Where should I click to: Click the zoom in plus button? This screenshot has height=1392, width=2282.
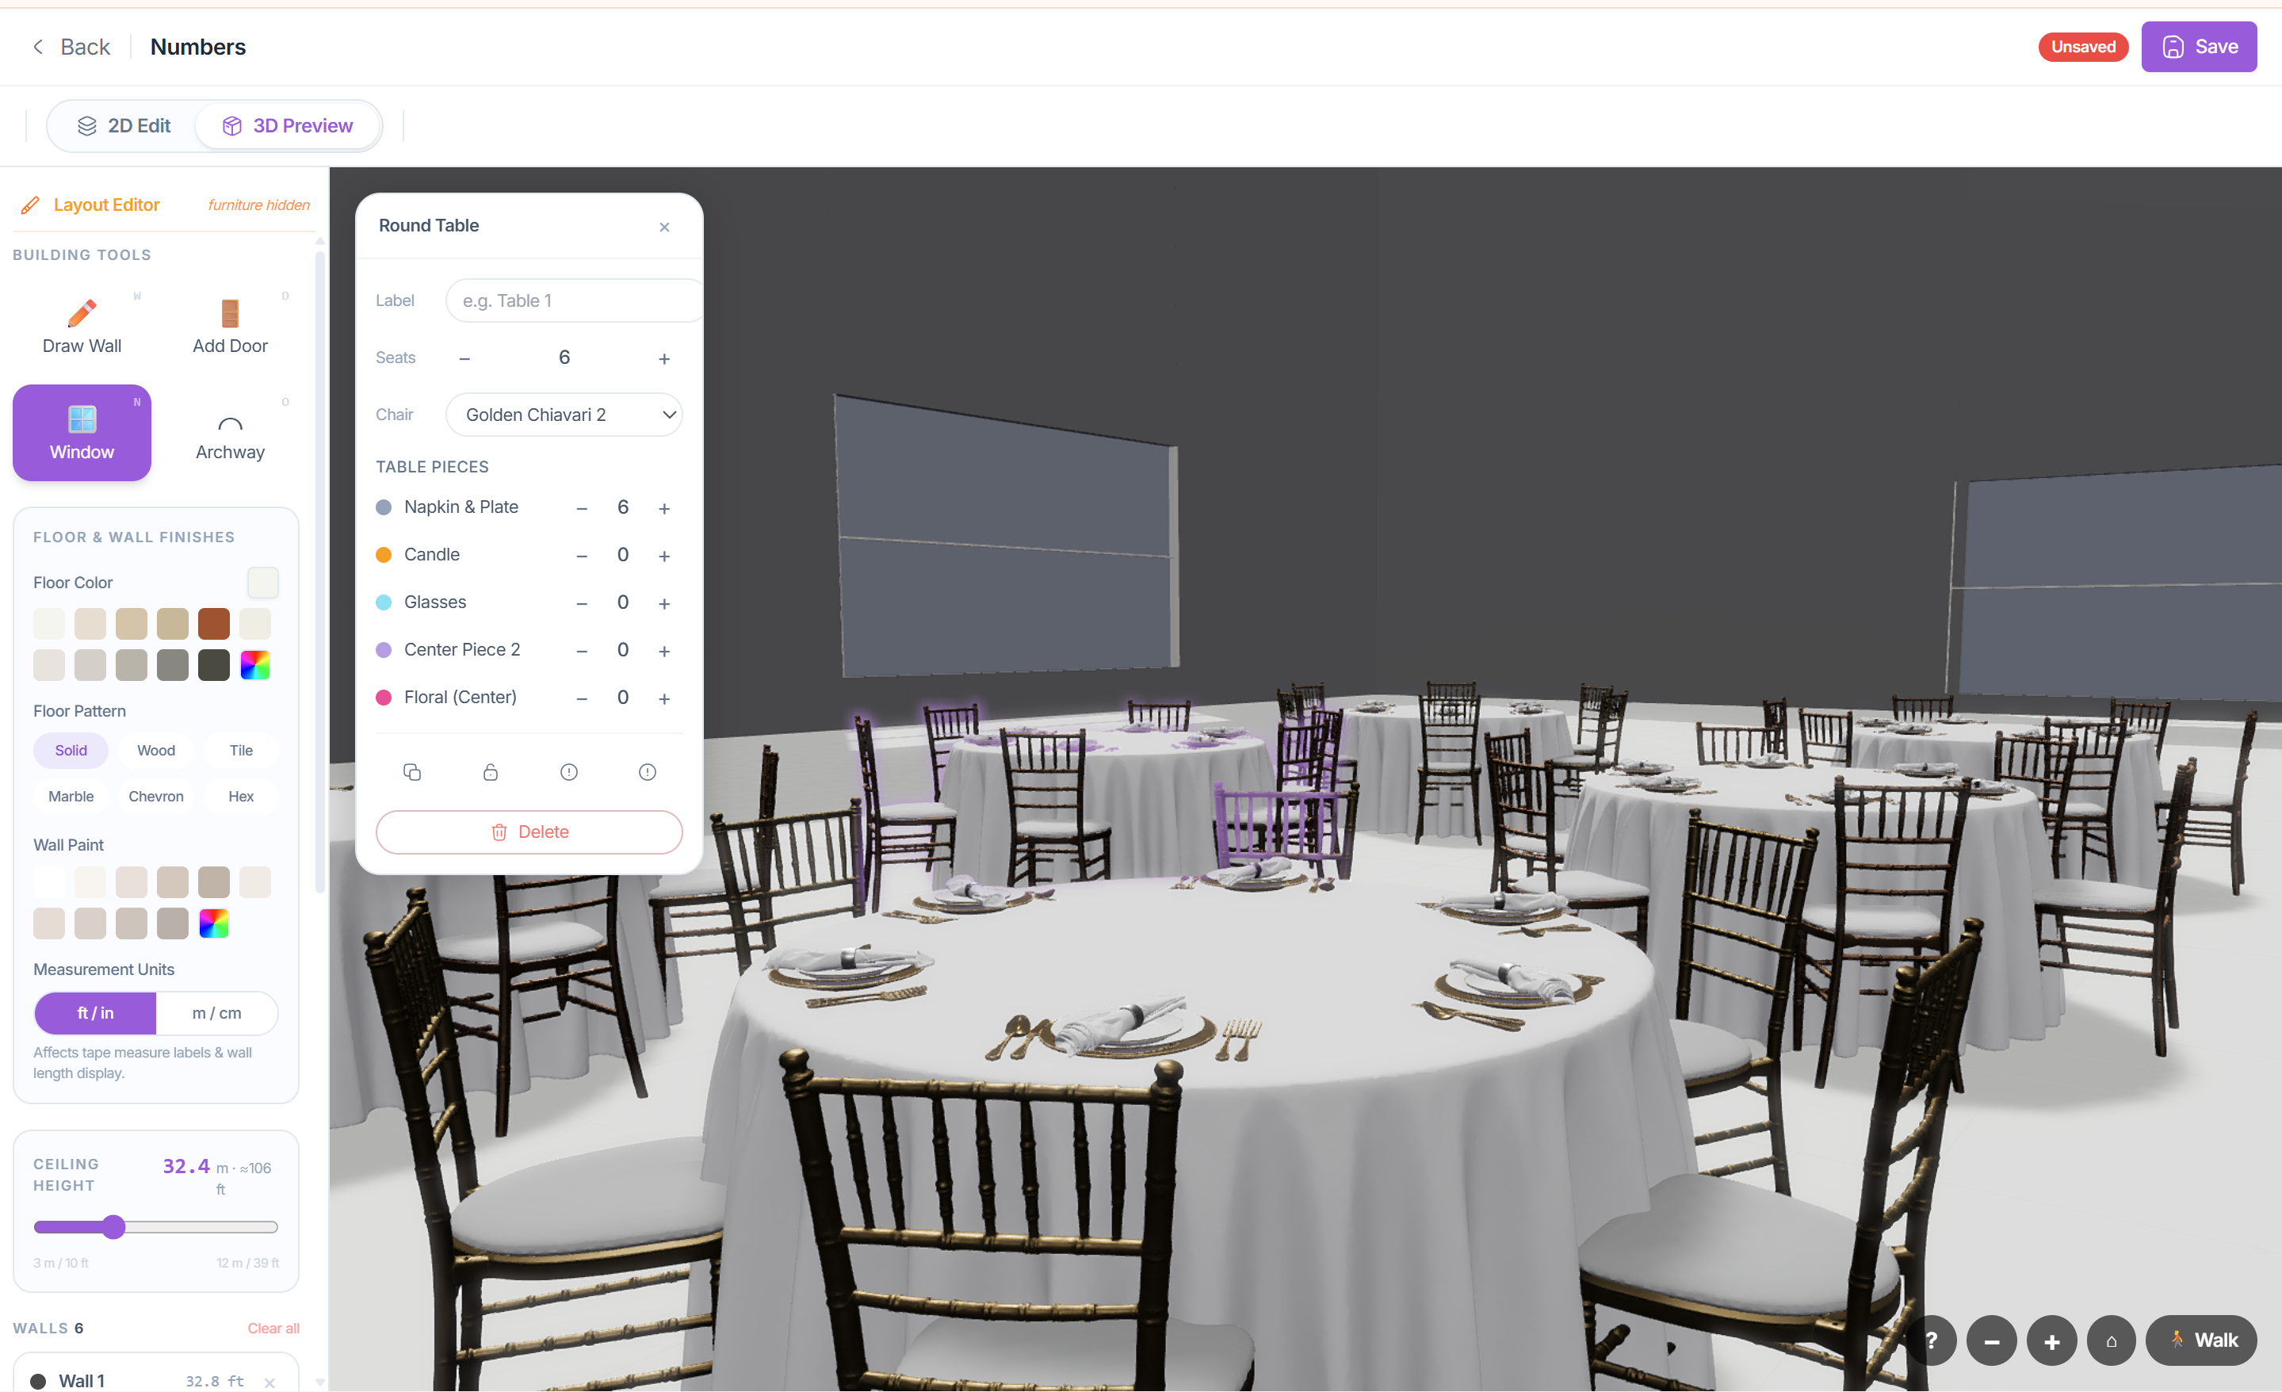2051,1340
